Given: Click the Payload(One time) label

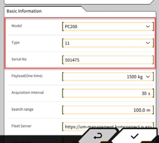Looking at the screenshot, I should pyautogui.click(x=27, y=76).
